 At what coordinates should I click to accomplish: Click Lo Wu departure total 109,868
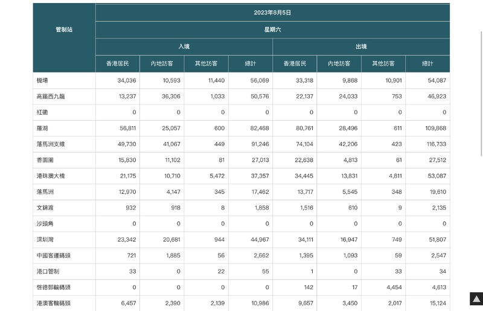(x=435, y=128)
